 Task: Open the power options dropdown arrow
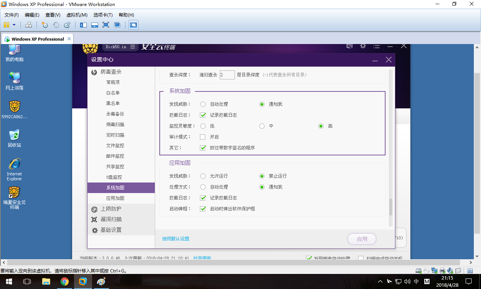point(14,25)
